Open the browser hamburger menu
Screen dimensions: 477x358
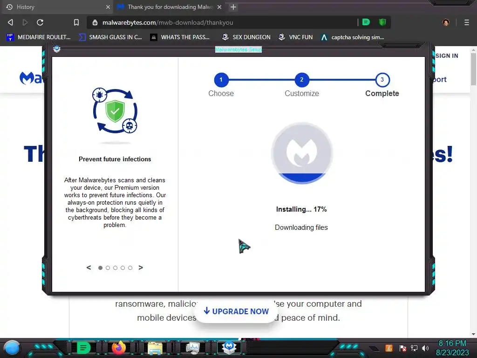tap(466, 22)
